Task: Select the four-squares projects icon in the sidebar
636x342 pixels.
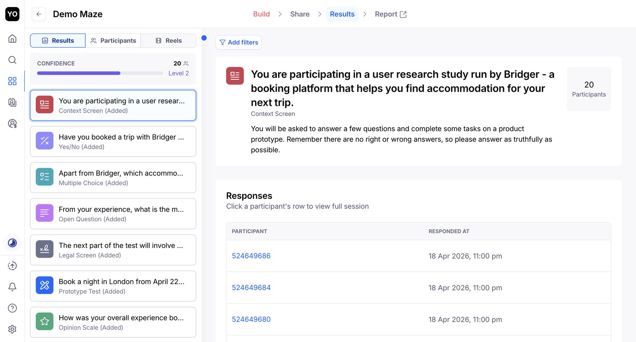Action: (x=12, y=81)
